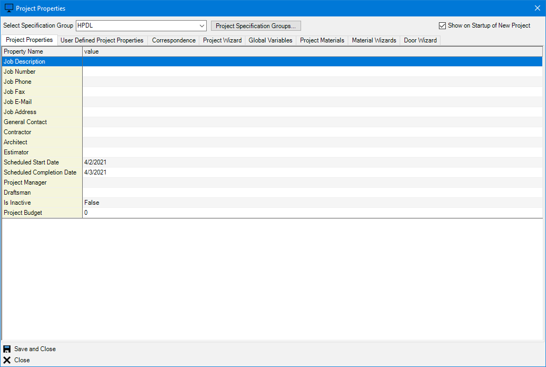Toggle Show on Startup of New Project
This screenshot has height=367, width=546.
(x=442, y=25)
